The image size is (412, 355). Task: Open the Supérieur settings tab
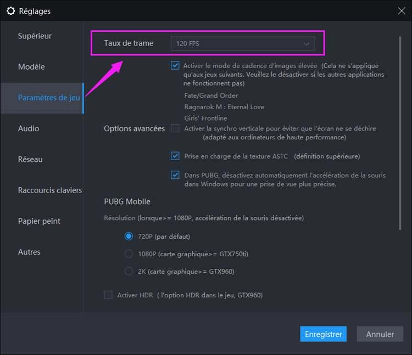tap(35, 36)
